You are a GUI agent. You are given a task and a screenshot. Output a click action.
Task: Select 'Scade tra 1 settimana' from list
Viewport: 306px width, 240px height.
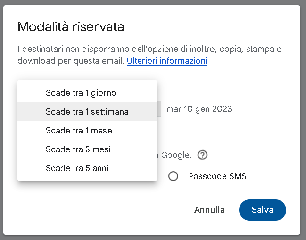(87, 112)
